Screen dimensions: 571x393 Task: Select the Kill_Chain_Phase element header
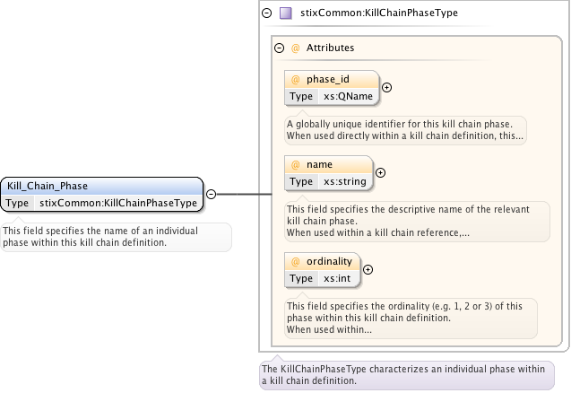[x=100, y=186]
